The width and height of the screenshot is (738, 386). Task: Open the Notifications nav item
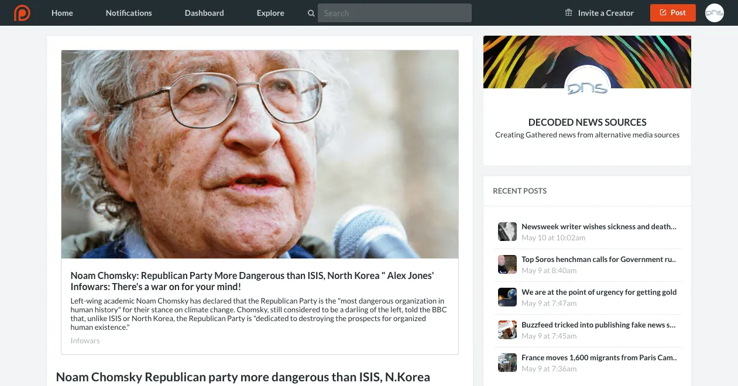(129, 13)
